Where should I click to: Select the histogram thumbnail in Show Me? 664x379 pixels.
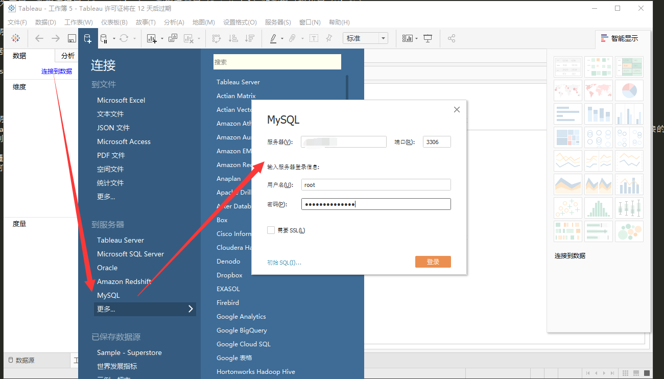click(599, 208)
